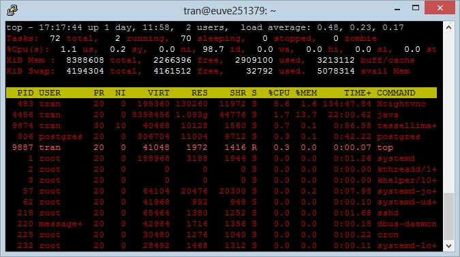Click the %MEM column header
Screen dimensions: 460x257
(x=306, y=93)
